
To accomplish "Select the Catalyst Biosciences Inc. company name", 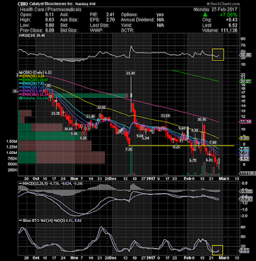I will [51, 4].
